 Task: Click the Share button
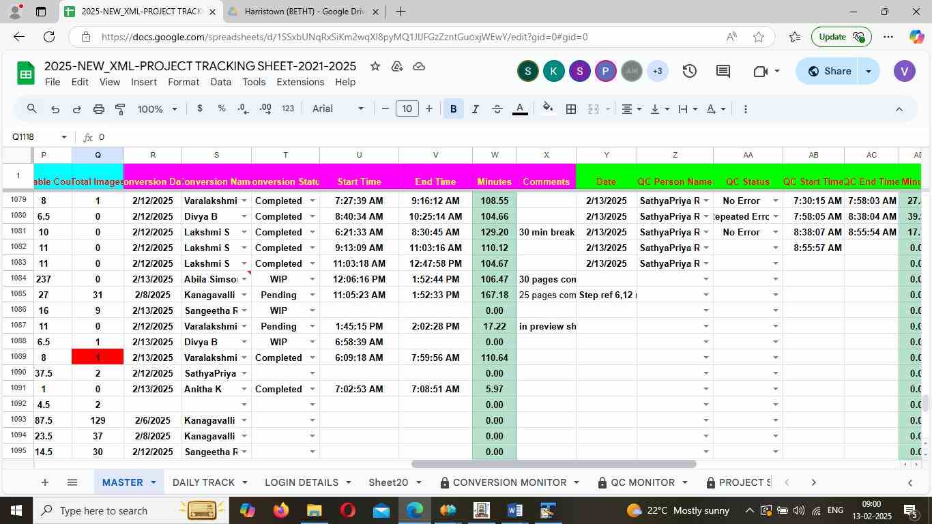click(828, 71)
